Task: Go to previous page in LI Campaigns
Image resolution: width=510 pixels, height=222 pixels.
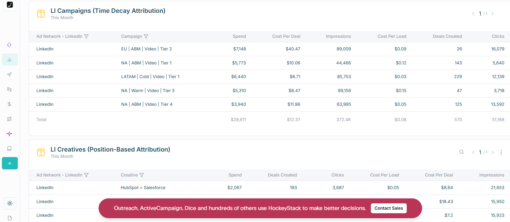Action: 473,14
